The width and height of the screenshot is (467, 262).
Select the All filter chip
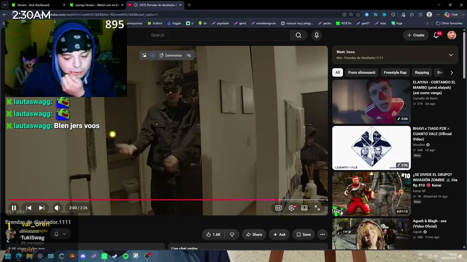click(x=337, y=72)
